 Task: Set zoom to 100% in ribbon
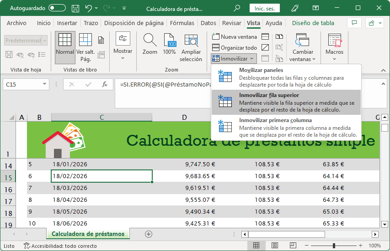pos(170,46)
